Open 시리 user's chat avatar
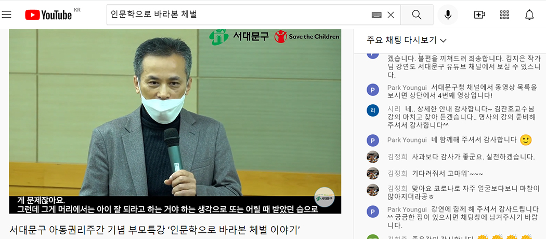This screenshot has width=546, height=239. pyautogui.click(x=373, y=111)
